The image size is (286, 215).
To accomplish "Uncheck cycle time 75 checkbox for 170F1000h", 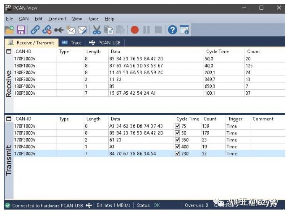I will pos(177,126).
